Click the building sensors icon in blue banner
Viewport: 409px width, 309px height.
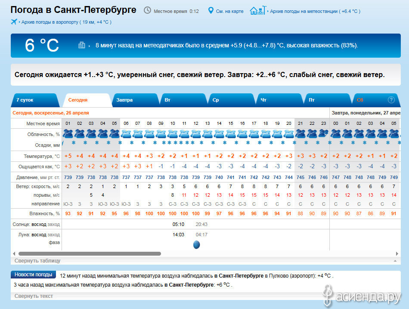point(82,45)
